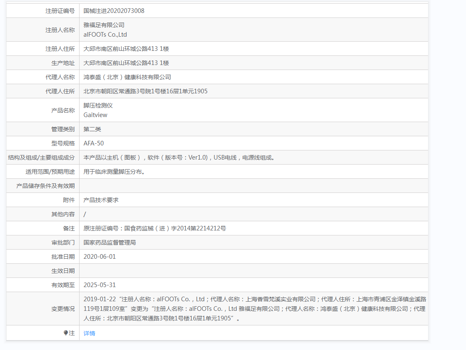
Task: Click the 附件 field label
Action: click(x=69, y=200)
